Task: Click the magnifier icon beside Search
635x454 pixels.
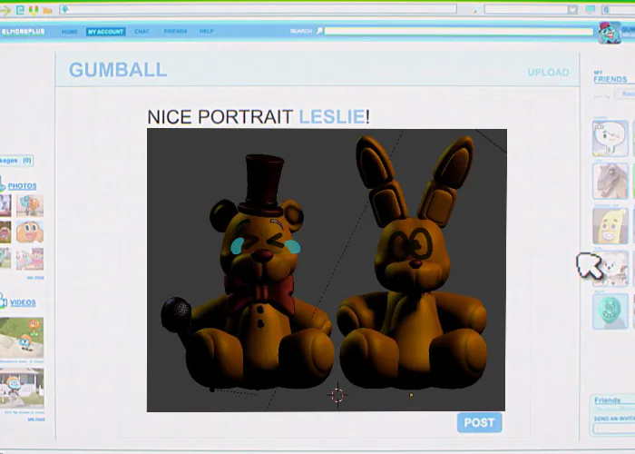Action: pos(319,31)
